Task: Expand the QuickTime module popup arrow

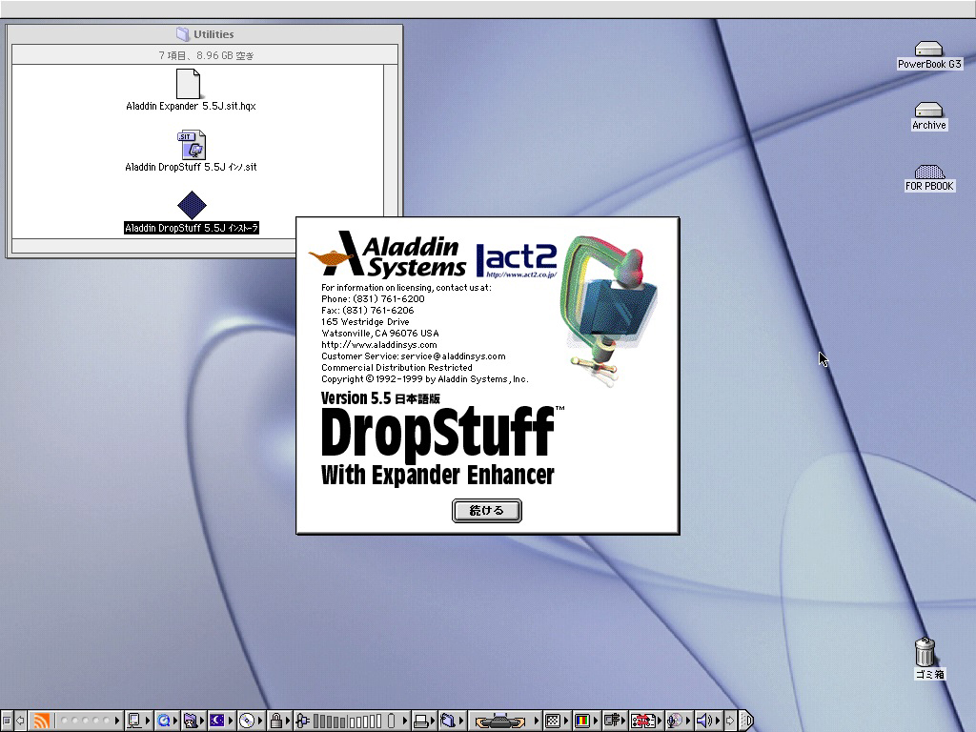Action: [175, 721]
